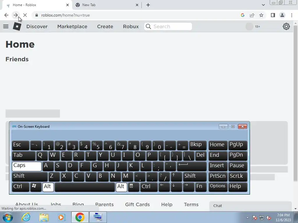Open the Parents footer link
This screenshot has width=298, height=223.
(104, 204)
